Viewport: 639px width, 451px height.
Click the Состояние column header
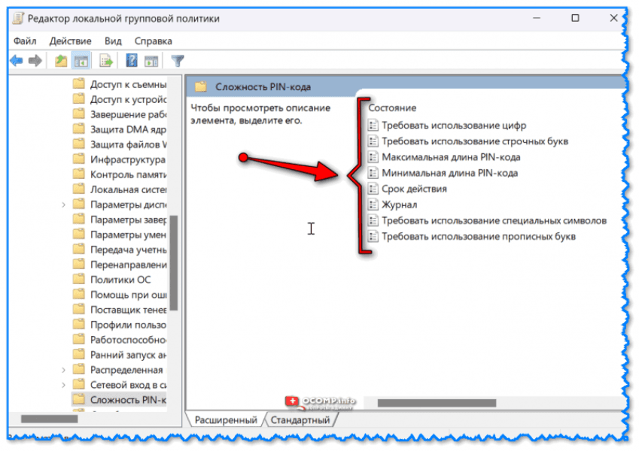click(x=392, y=108)
